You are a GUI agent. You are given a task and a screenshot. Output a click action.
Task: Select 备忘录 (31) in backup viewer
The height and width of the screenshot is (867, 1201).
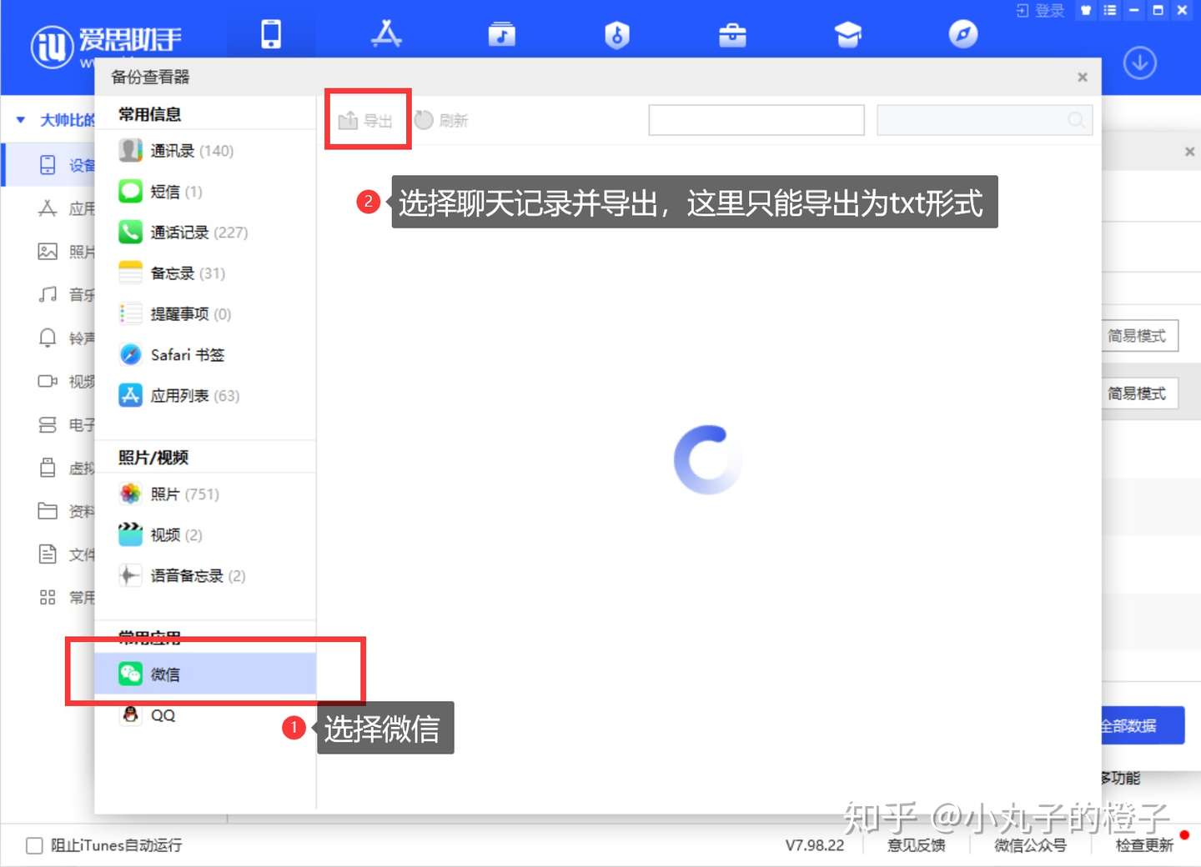click(x=205, y=273)
